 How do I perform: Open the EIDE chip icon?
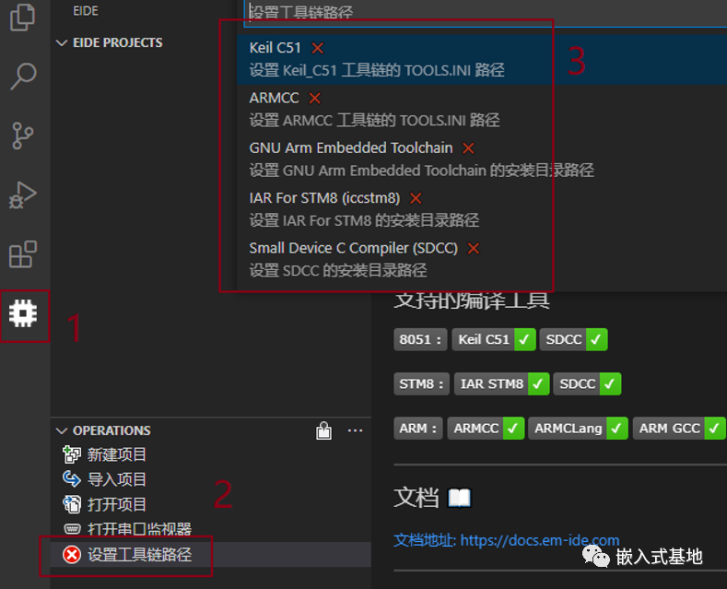(23, 314)
